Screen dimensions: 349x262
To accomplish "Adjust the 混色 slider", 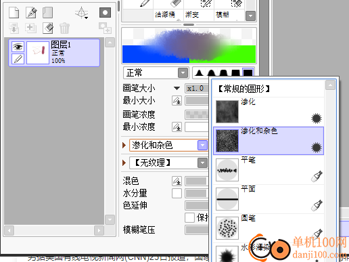I will click(197, 181).
